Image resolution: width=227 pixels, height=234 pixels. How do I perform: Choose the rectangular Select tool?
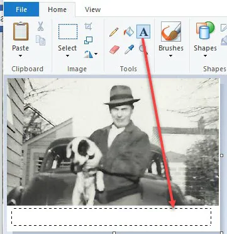coord(68,32)
